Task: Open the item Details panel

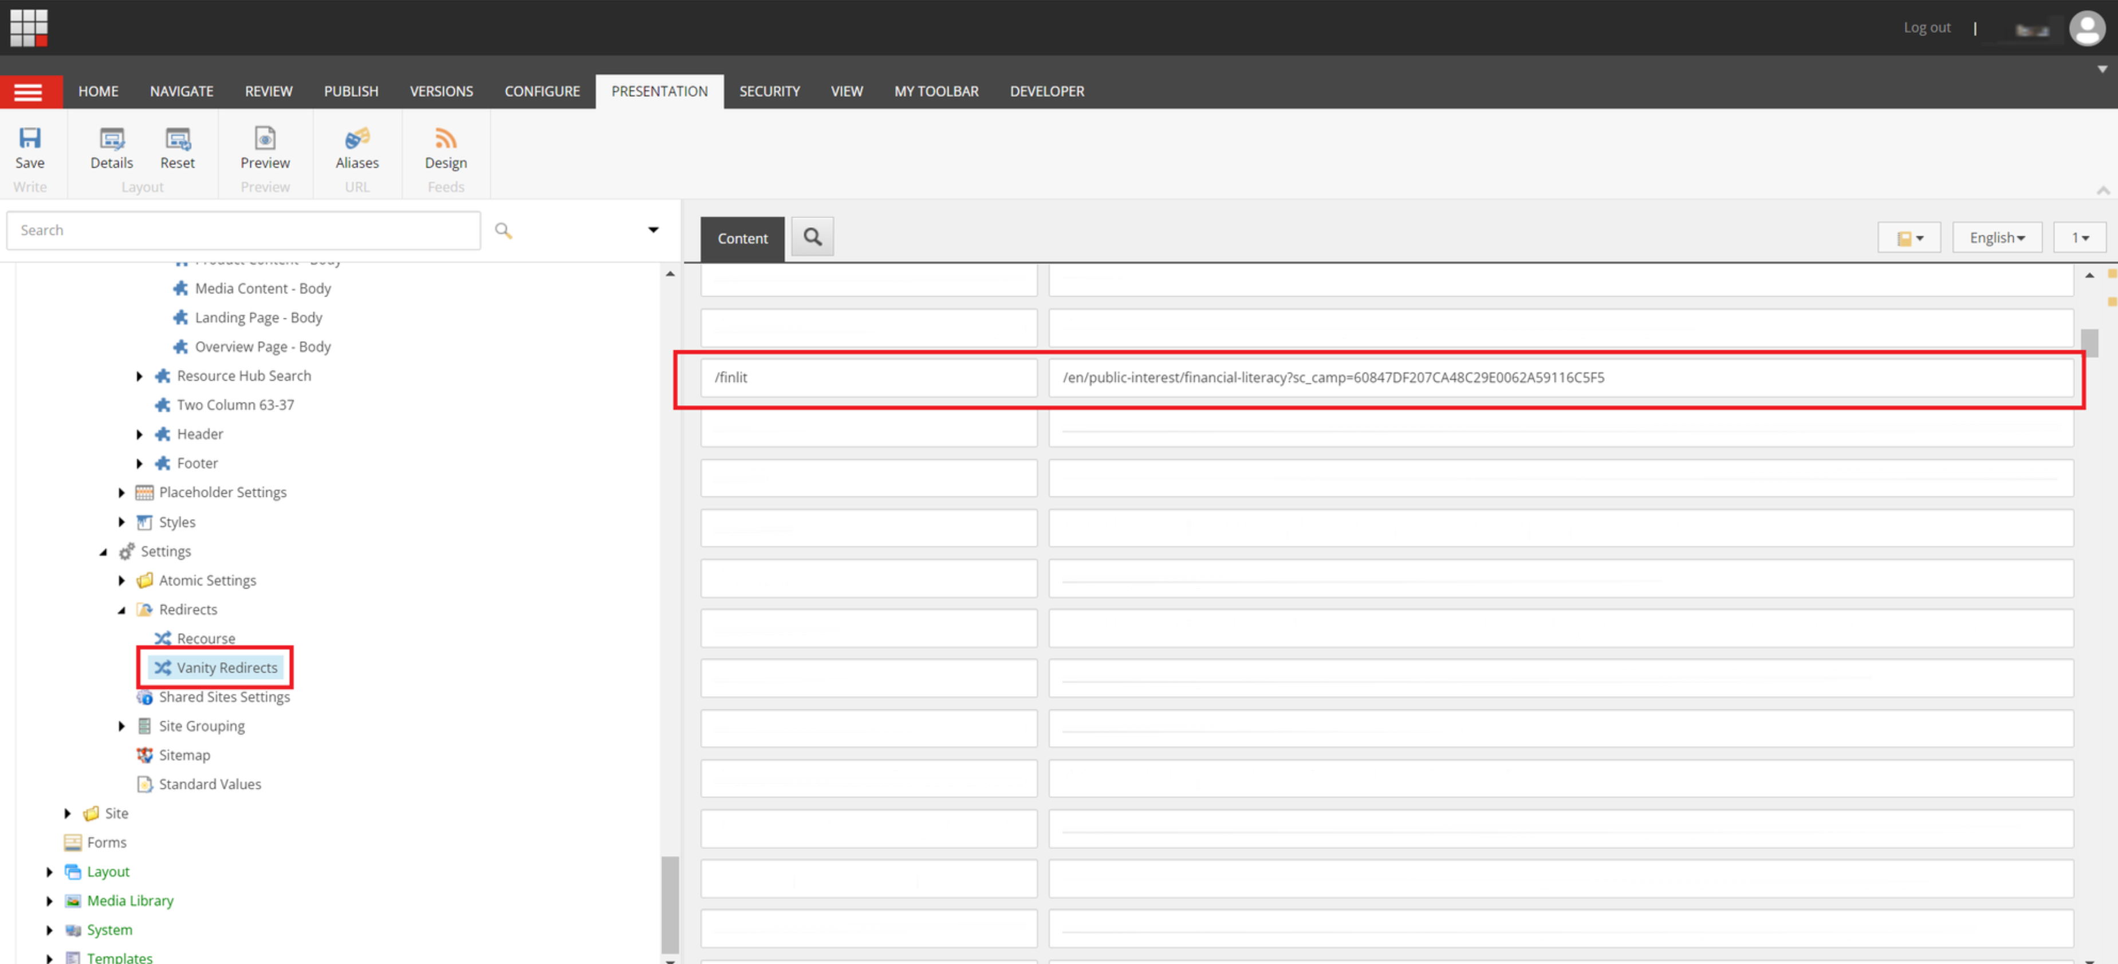Action: point(111,152)
